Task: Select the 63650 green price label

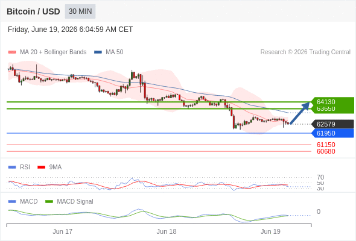Action: 326,109
